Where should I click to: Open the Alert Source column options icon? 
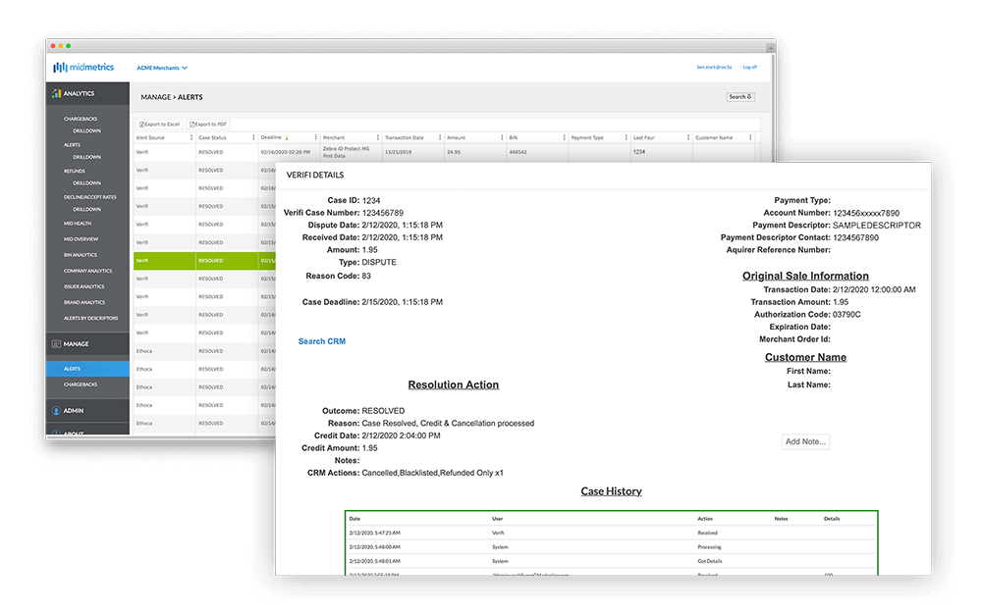(191, 136)
